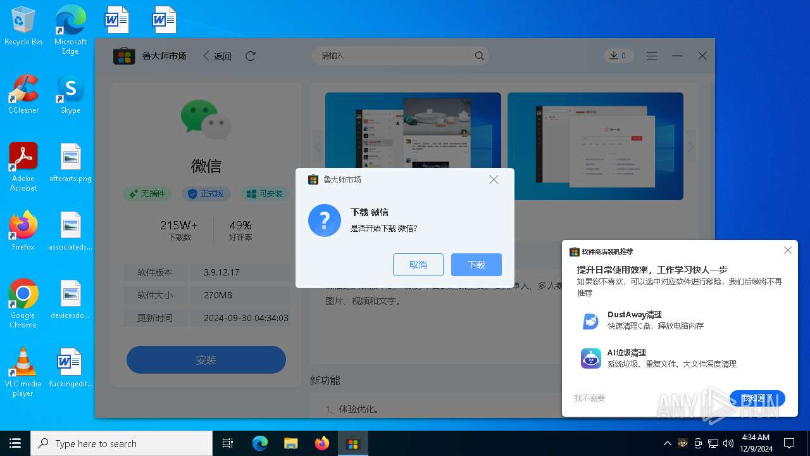Click size value 270MB
The height and width of the screenshot is (456, 810).
coord(218,295)
